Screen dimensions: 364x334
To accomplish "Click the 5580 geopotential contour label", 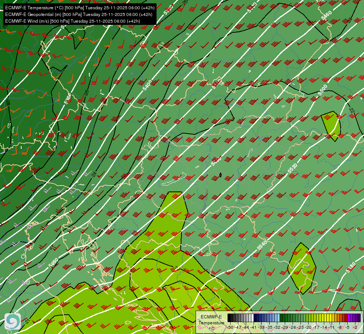I will (x=351, y=267).
